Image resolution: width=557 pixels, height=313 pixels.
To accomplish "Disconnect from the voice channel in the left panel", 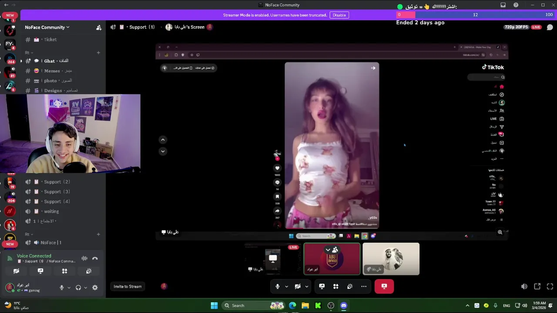I will point(95,259).
